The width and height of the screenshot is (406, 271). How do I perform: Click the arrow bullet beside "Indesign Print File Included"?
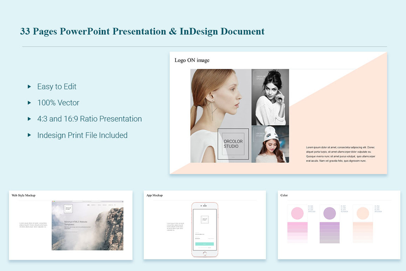pyautogui.click(x=29, y=135)
